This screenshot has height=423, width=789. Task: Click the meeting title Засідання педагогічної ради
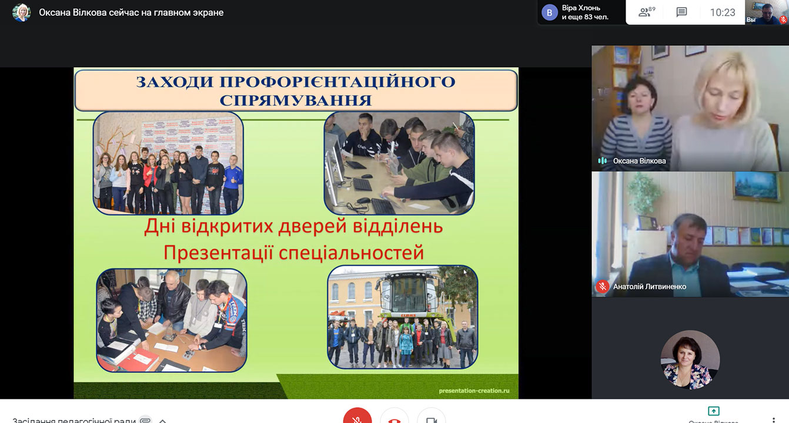click(x=73, y=421)
